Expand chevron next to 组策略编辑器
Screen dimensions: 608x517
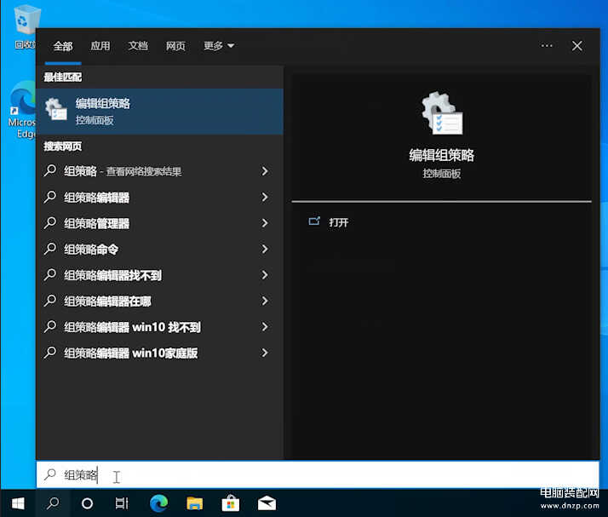[x=265, y=197]
